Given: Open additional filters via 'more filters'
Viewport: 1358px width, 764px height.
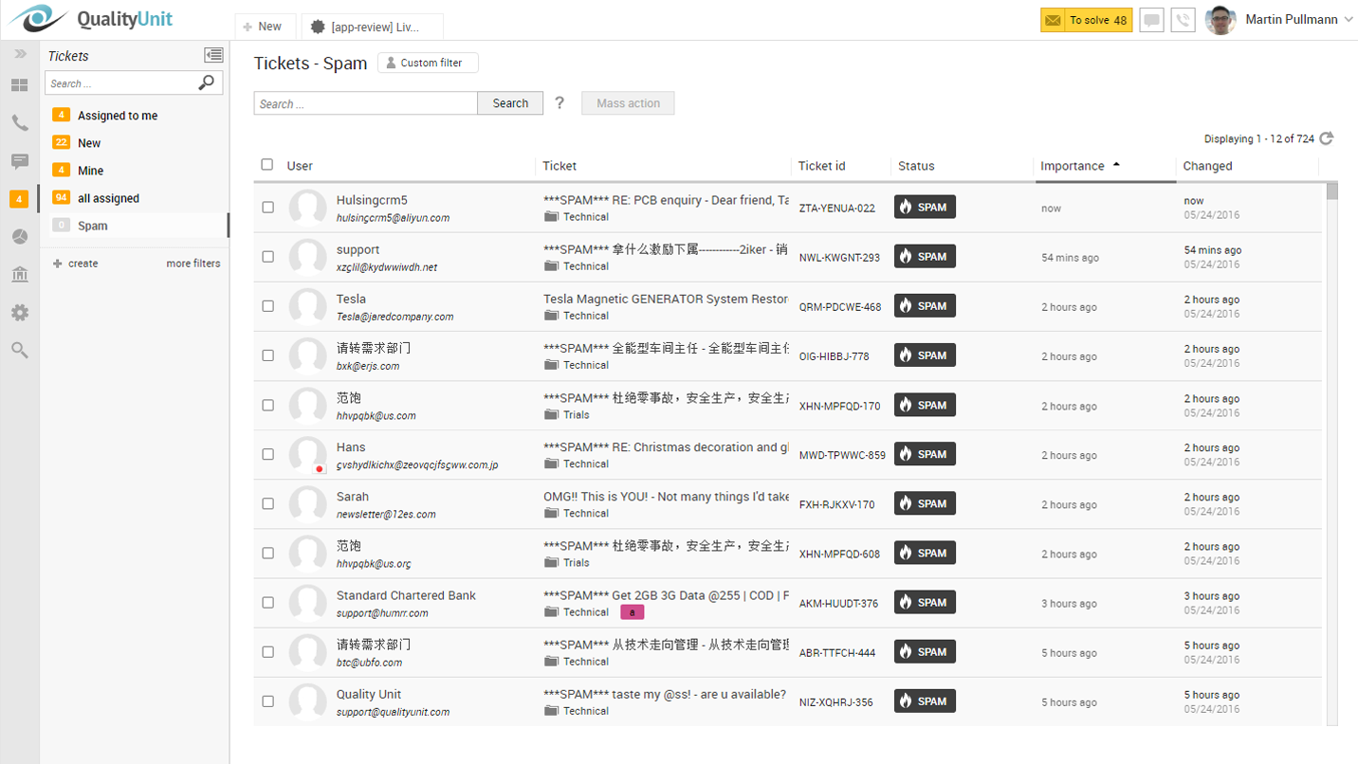Looking at the screenshot, I should [193, 263].
